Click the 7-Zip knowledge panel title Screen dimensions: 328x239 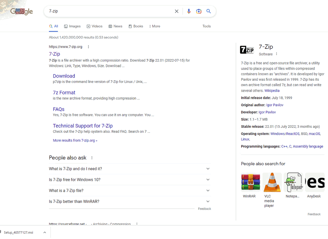266,47
